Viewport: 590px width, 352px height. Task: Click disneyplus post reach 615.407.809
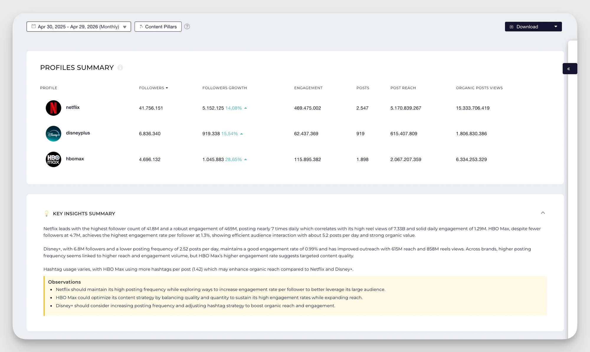coord(404,134)
